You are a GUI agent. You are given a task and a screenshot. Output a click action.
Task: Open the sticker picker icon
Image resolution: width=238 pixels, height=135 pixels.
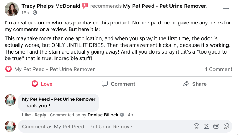click(226, 126)
